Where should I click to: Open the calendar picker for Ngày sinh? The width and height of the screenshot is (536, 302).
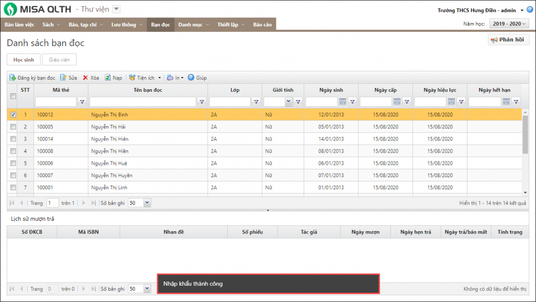tap(342, 102)
